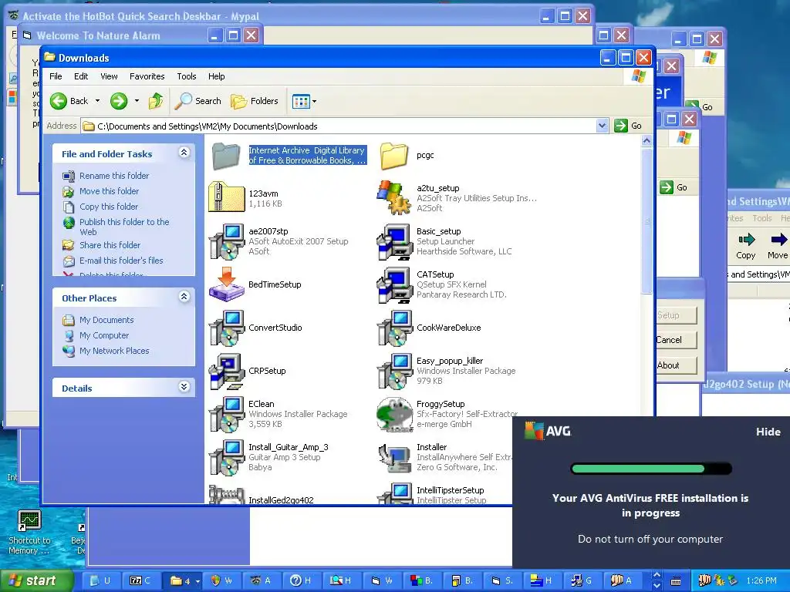Select the Easy_popup_killer package icon
The width and height of the screenshot is (790, 592).
pos(394,371)
